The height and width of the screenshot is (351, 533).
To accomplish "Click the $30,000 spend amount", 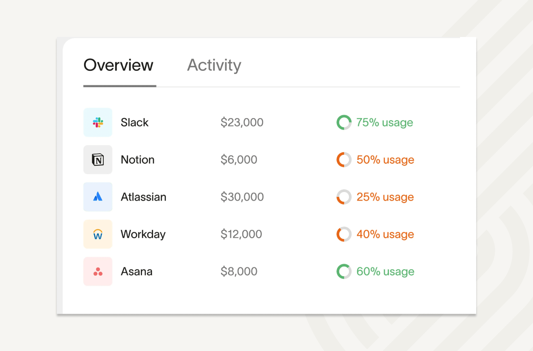I will tap(242, 197).
